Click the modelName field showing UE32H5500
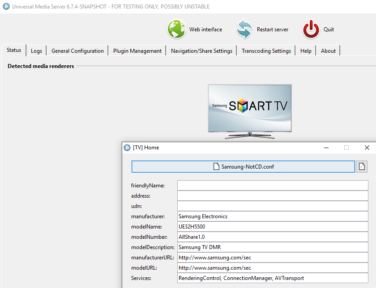The image size is (376, 288). point(273,227)
